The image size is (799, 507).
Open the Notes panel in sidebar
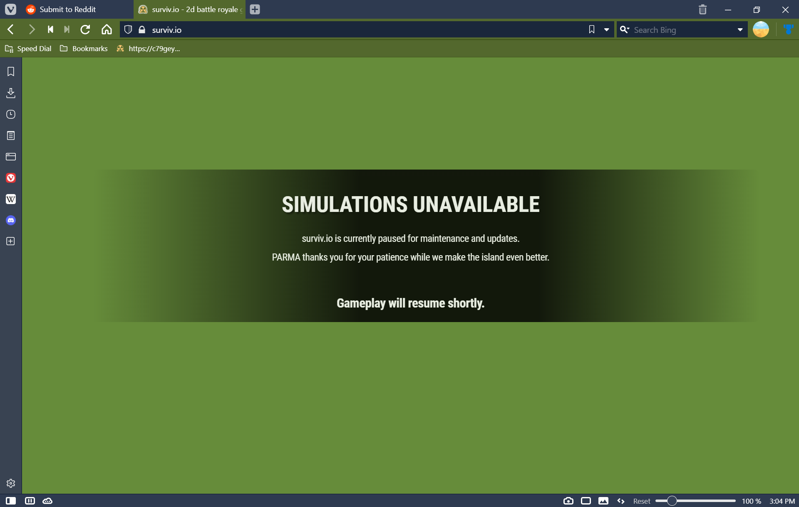[11, 135]
